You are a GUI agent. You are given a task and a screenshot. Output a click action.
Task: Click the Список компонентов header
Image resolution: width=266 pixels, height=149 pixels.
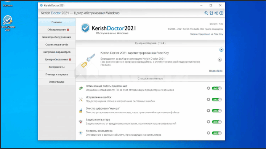pos(150,79)
